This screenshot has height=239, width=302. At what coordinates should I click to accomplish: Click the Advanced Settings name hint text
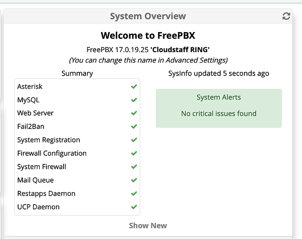coord(148,60)
